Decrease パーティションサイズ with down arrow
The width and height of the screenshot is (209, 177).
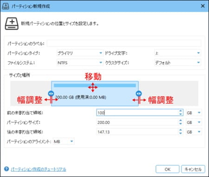[x=181, y=124]
